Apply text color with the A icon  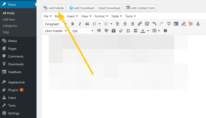point(143,31)
